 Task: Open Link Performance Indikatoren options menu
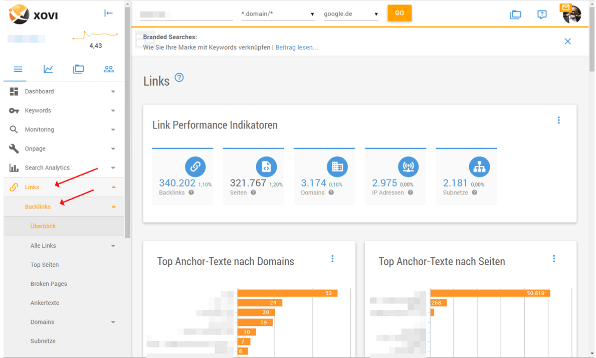tap(559, 120)
